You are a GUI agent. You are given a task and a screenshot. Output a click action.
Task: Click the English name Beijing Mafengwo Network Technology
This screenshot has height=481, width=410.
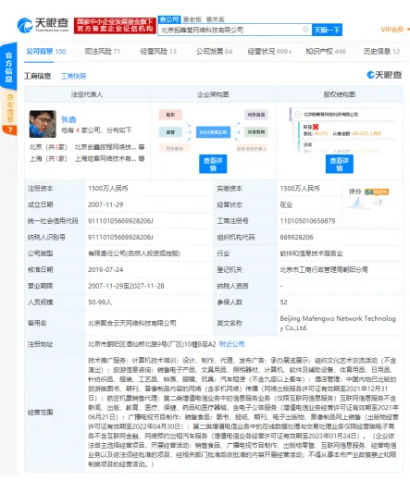pyautogui.click(x=338, y=323)
